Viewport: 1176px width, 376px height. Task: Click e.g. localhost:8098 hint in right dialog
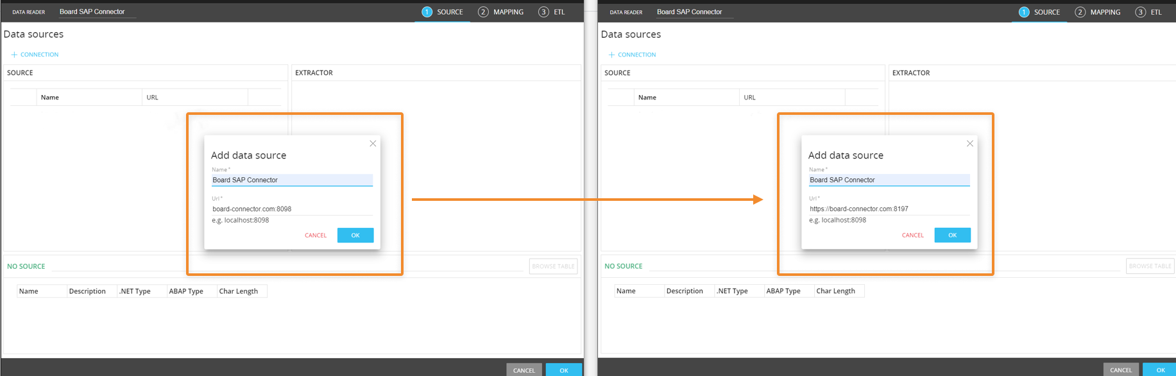(838, 220)
